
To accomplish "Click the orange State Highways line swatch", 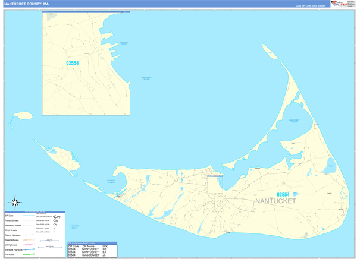I will [x=29, y=240].
